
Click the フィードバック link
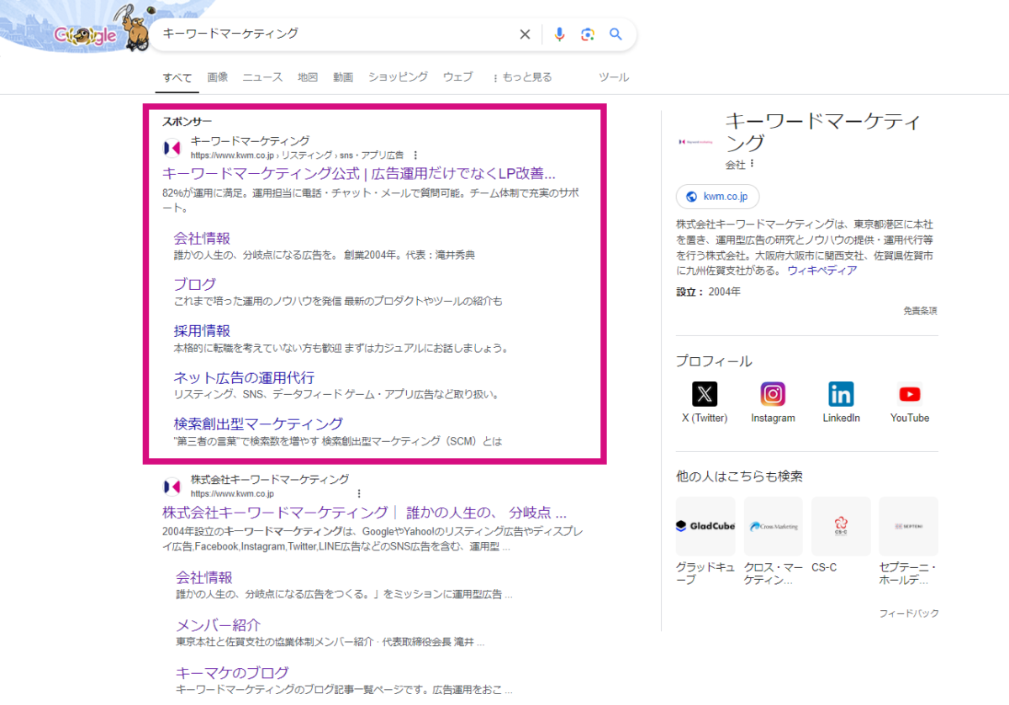910,613
